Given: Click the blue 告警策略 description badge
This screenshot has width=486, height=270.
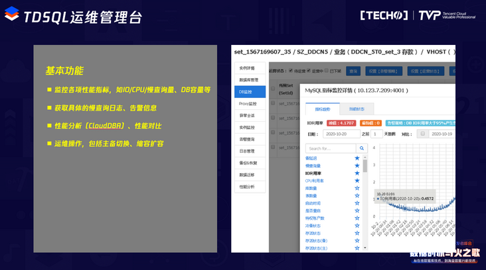Looking at the screenshot, I should click(x=420, y=123).
